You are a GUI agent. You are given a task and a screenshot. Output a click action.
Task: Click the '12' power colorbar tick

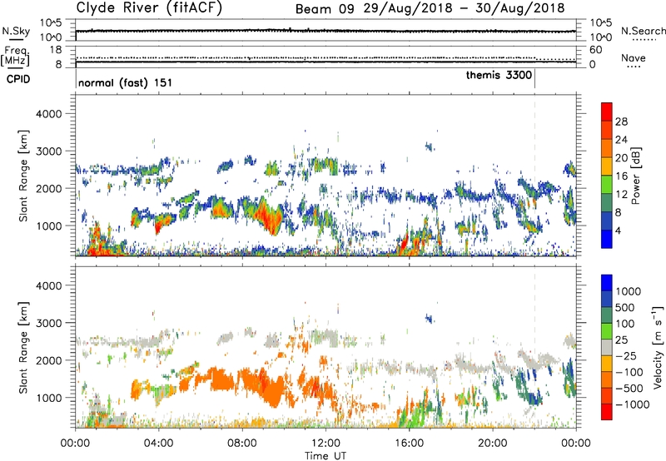click(621, 195)
